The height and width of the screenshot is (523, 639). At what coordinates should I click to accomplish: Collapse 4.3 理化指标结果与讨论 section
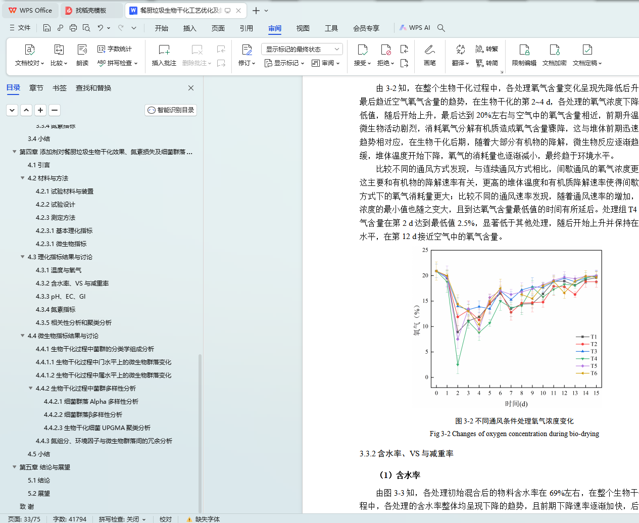click(x=22, y=257)
